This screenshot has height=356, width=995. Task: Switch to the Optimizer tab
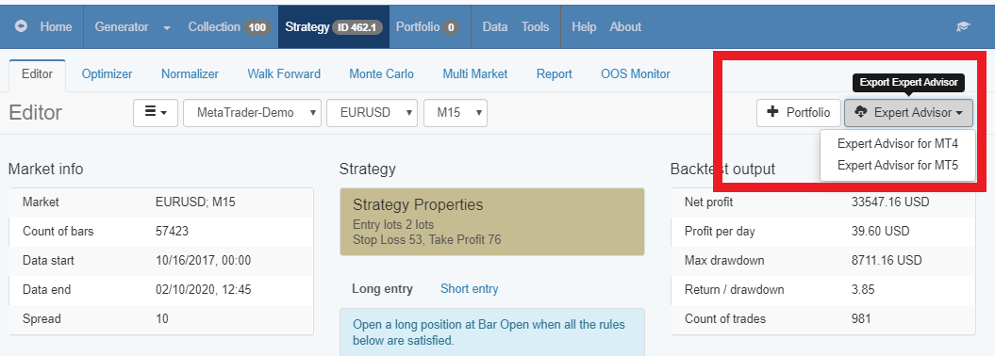click(108, 74)
